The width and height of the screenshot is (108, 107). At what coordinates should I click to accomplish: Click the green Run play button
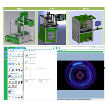point(53,48)
